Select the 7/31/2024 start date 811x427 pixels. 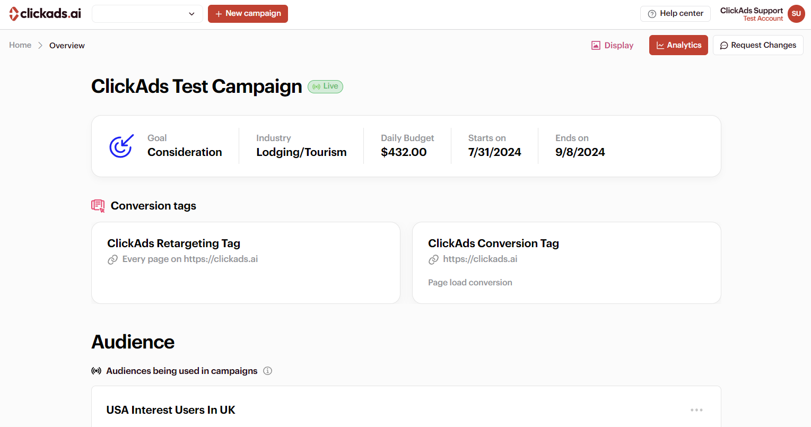494,152
